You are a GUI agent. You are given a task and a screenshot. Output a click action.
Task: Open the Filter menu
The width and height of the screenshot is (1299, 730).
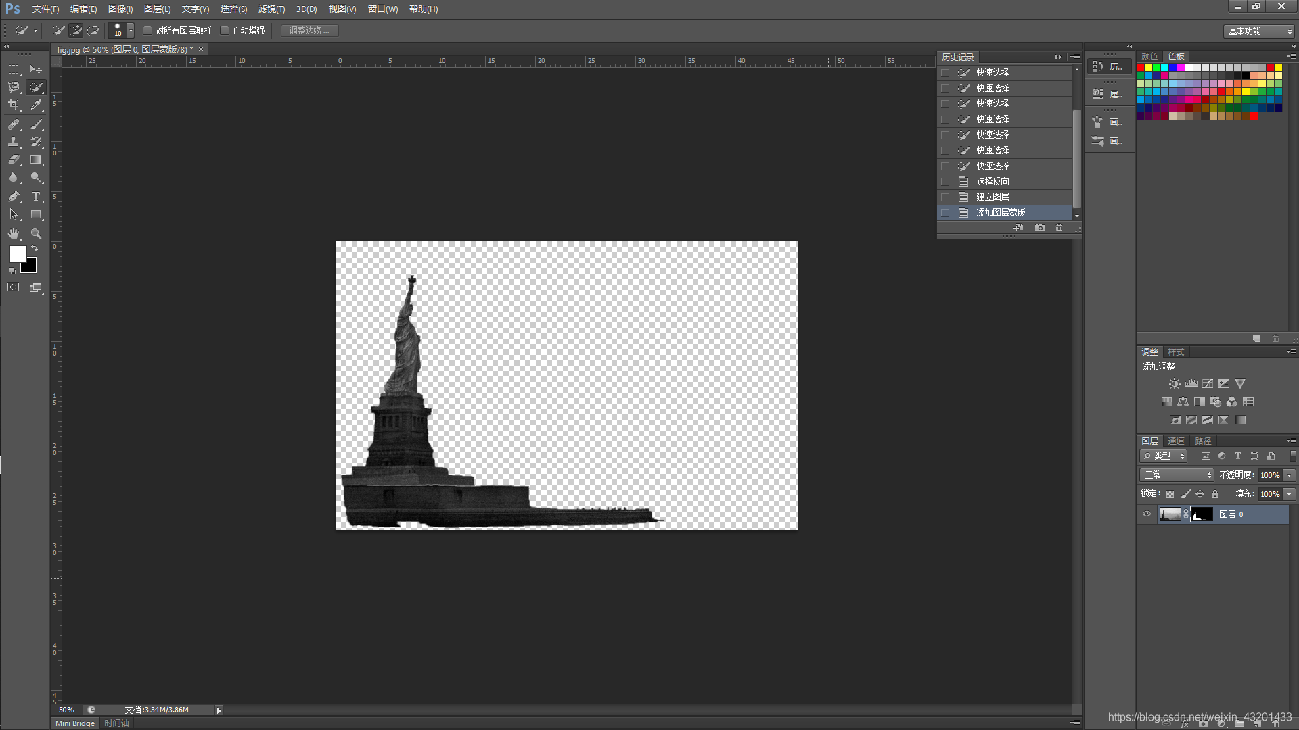pos(271,9)
